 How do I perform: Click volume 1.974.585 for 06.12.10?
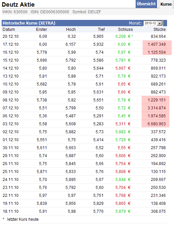click(x=156, y=116)
